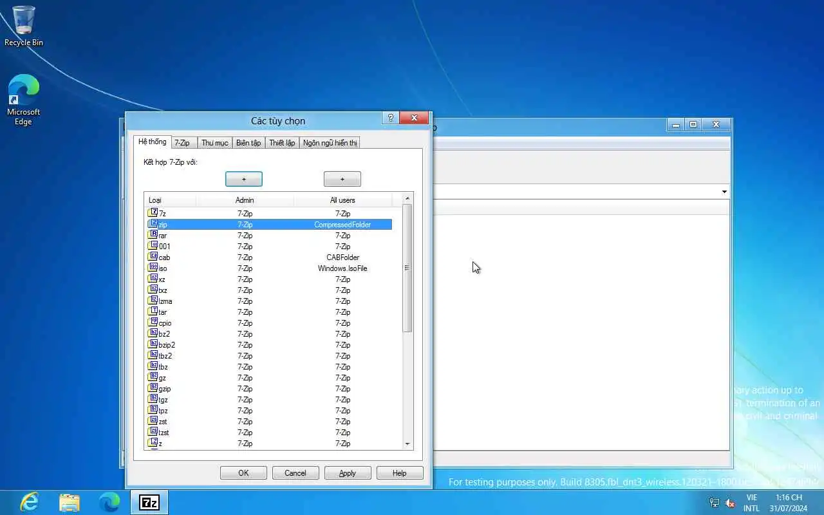
Task: Click CABFolder in the cab row
Action: click(x=342, y=257)
